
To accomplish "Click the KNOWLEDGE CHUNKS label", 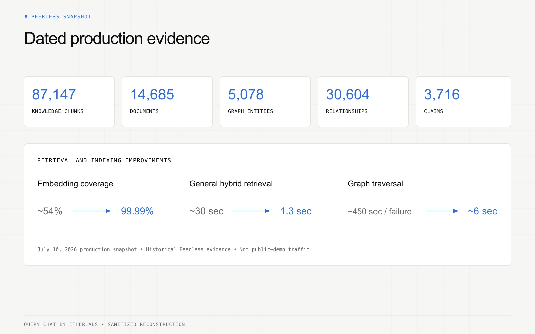I will pos(58,111).
